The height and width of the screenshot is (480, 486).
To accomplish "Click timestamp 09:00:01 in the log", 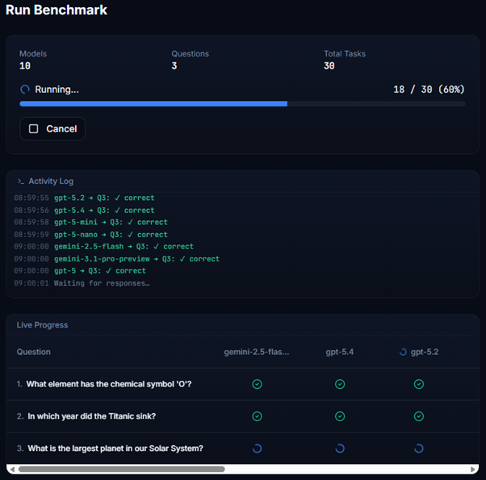I will click(x=31, y=283).
